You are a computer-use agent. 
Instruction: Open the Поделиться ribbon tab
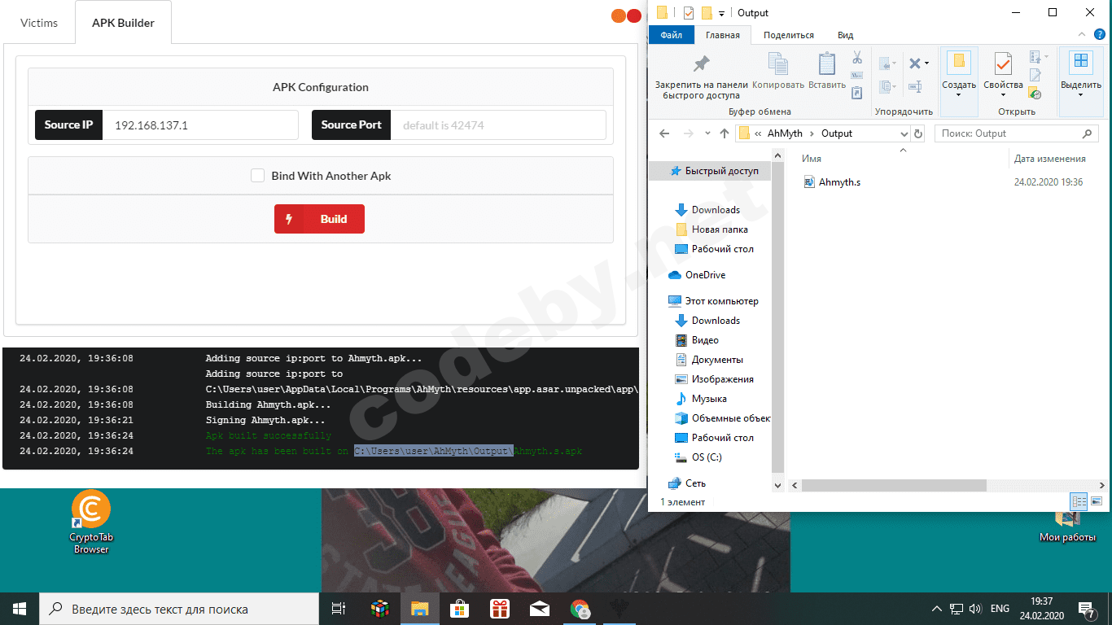click(x=789, y=35)
